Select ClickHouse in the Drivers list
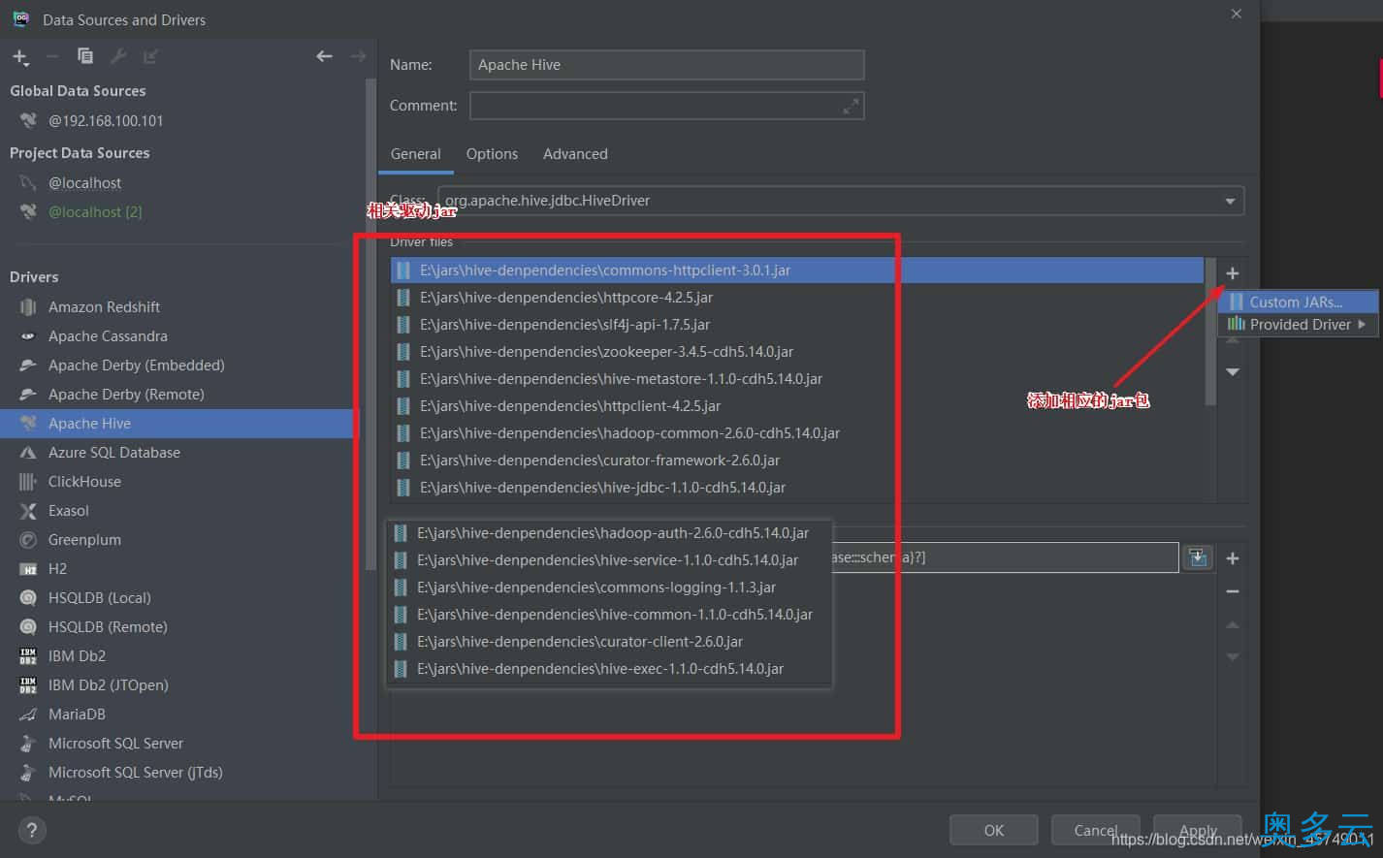 click(x=84, y=482)
